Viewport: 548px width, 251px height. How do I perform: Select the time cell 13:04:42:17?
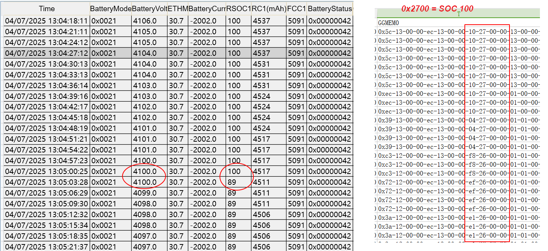click(47, 107)
